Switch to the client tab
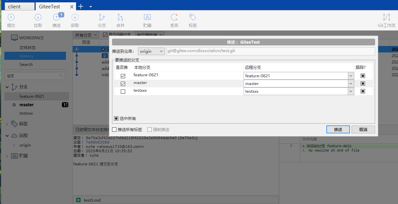Viewport: 398px width, 204px height. pos(19,6)
